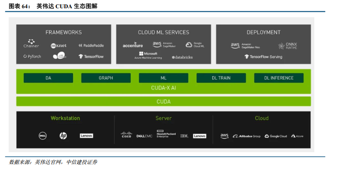Select the HP logo under Workstation
Image resolution: width=346 pixels, height=170 pixels.
tap(63, 136)
